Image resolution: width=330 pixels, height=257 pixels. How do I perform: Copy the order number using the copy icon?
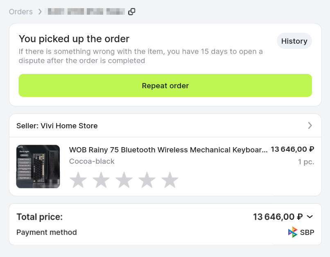[x=131, y=12]
